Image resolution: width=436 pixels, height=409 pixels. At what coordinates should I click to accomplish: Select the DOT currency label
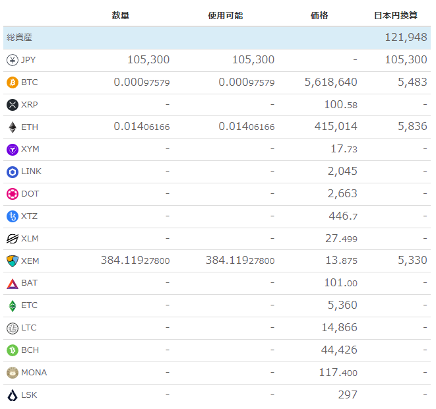click(30, 194)
